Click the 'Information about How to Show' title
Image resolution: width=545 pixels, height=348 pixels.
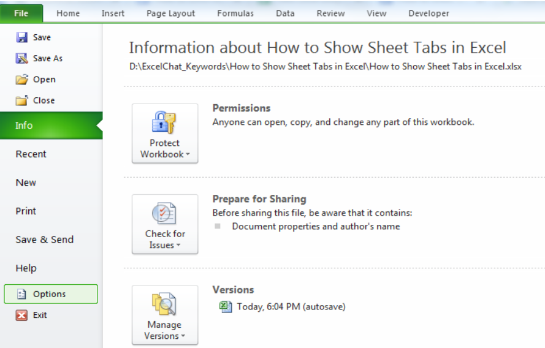318,48
